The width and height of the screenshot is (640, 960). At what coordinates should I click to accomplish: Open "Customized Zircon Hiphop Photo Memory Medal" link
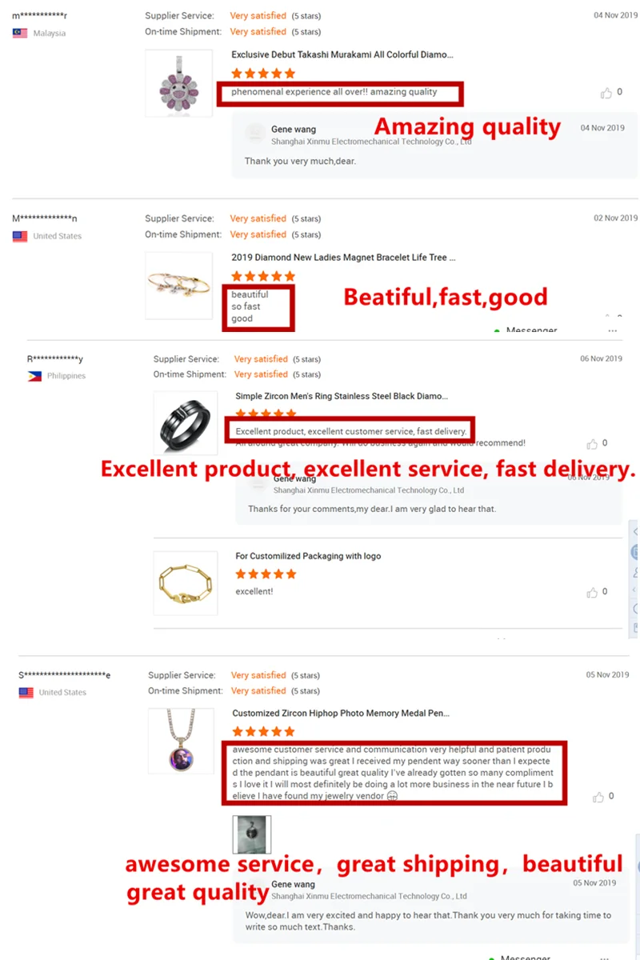(x=341, y=713)
